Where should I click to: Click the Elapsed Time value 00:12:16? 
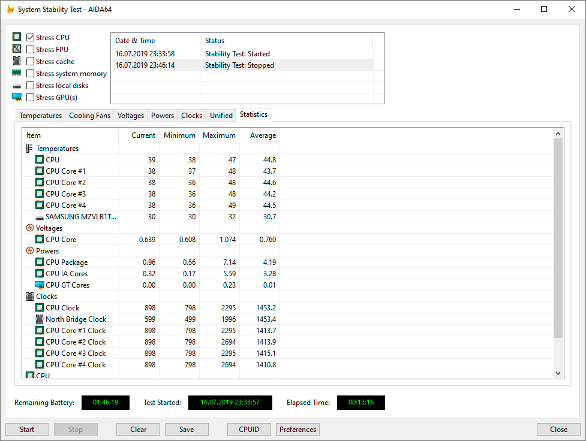[x=360, y=403]
